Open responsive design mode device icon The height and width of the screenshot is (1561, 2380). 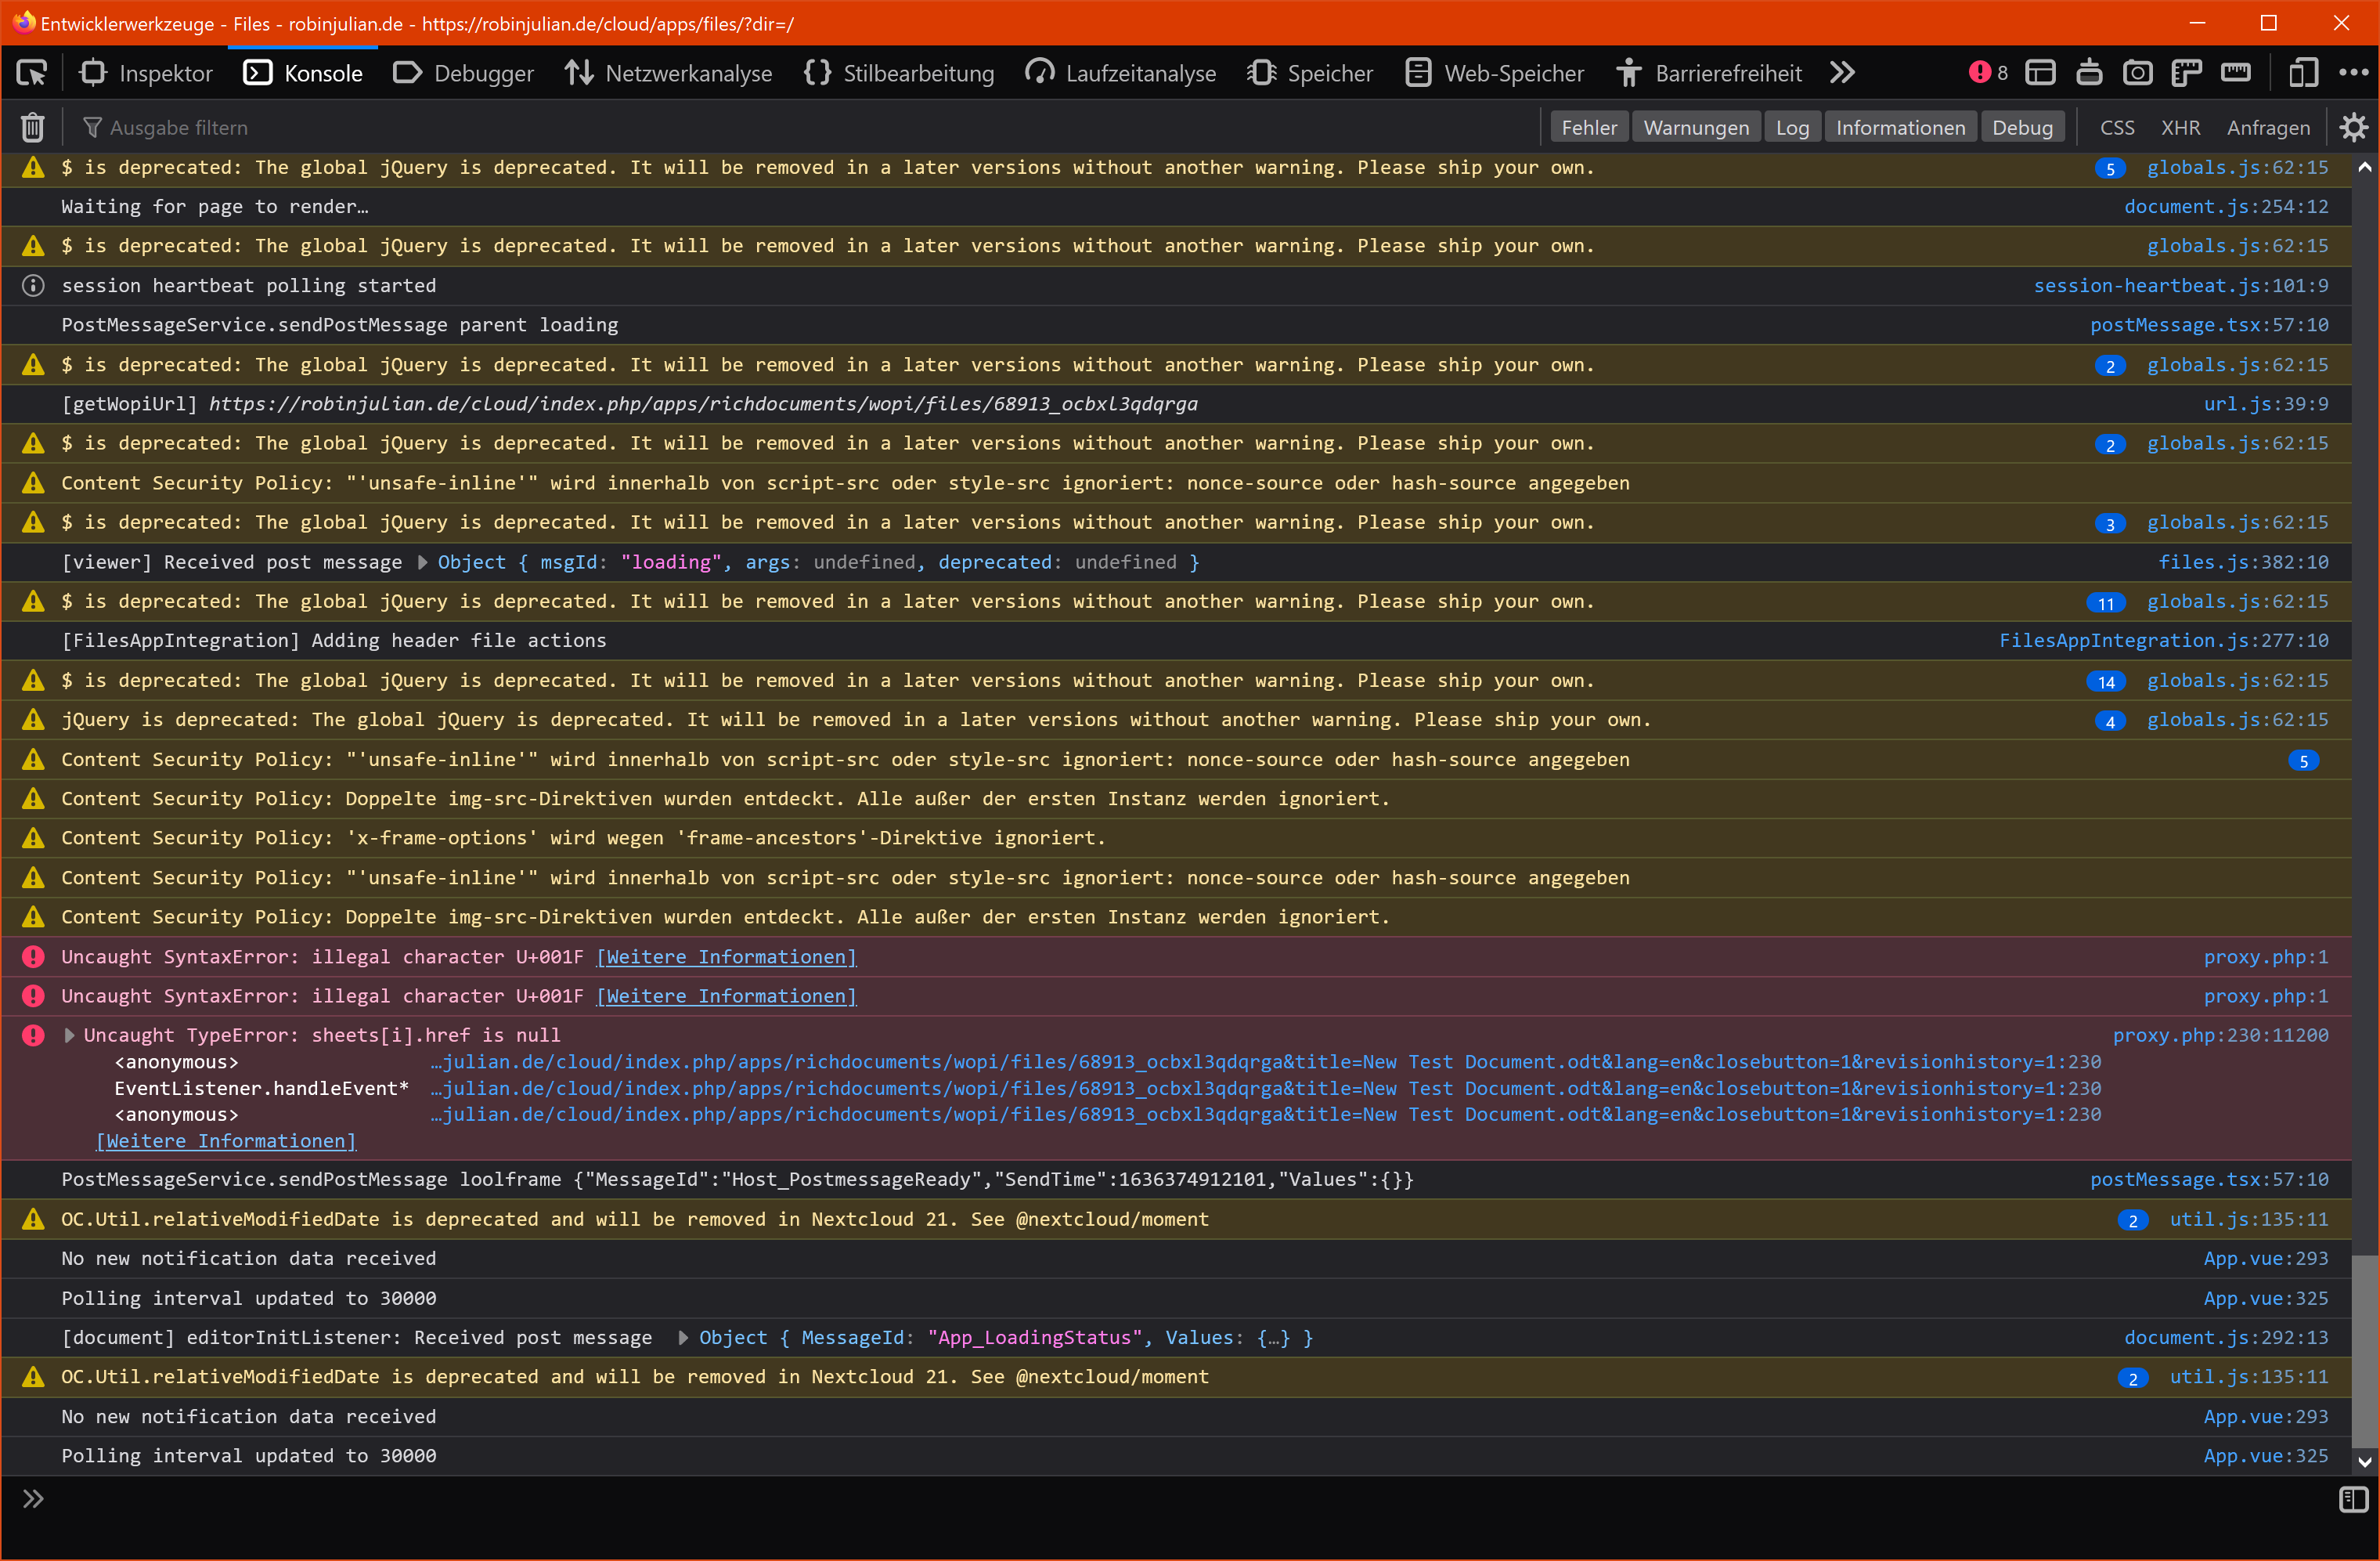(x=2303, y=73)
